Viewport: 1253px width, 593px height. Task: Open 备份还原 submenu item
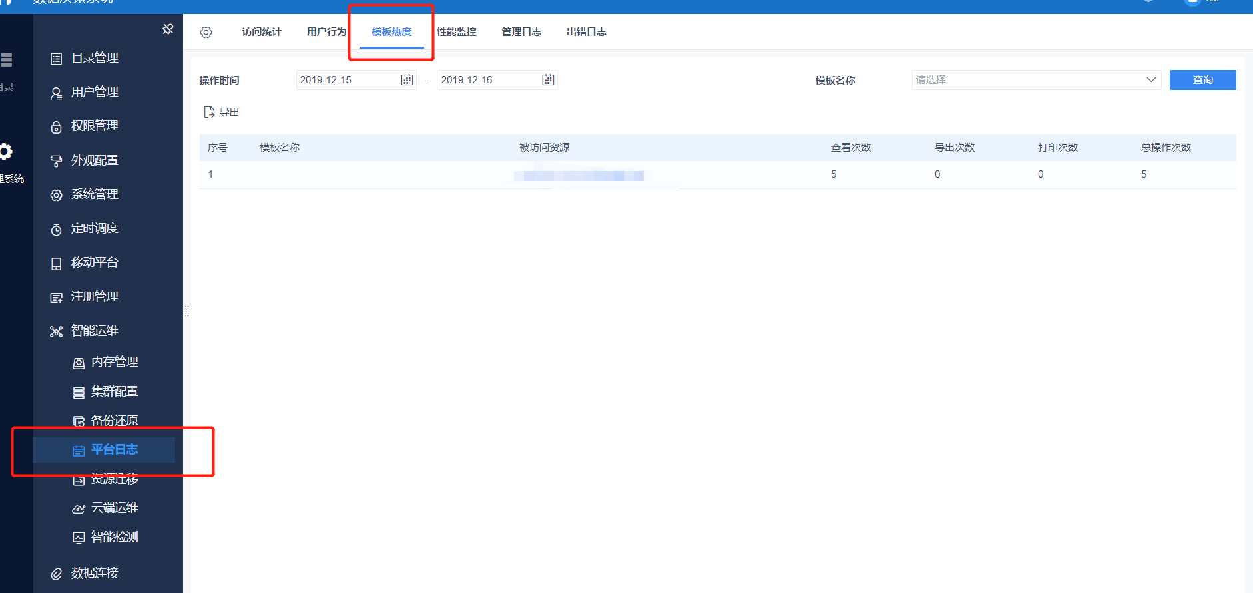point(115,421)
